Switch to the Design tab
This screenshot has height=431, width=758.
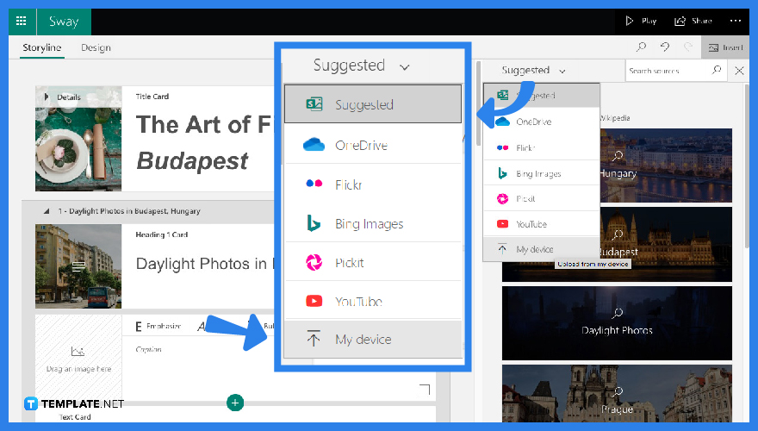[96, 47]
